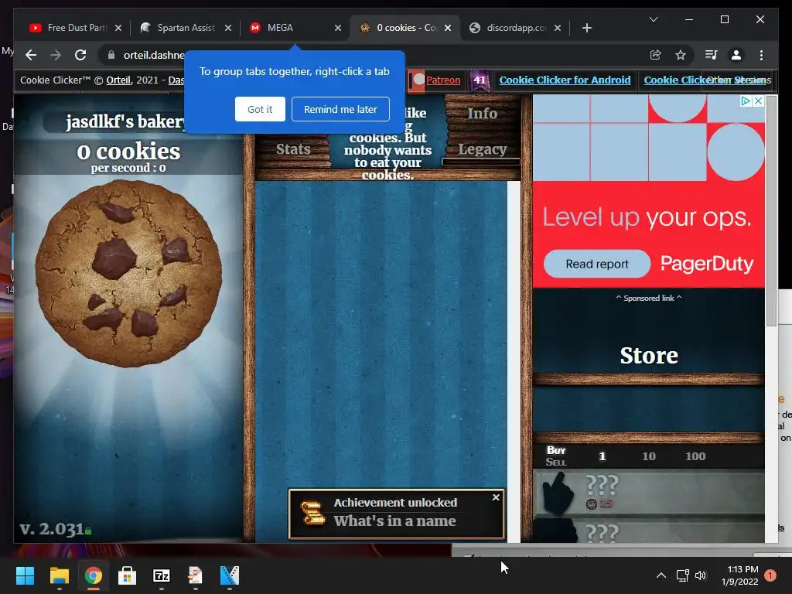792x594 pixels.
Task: Open the Orteil link
Action: point(118,80)
